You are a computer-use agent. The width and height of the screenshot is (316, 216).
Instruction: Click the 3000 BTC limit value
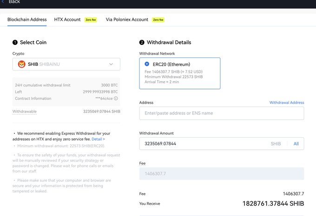[109, 85]
